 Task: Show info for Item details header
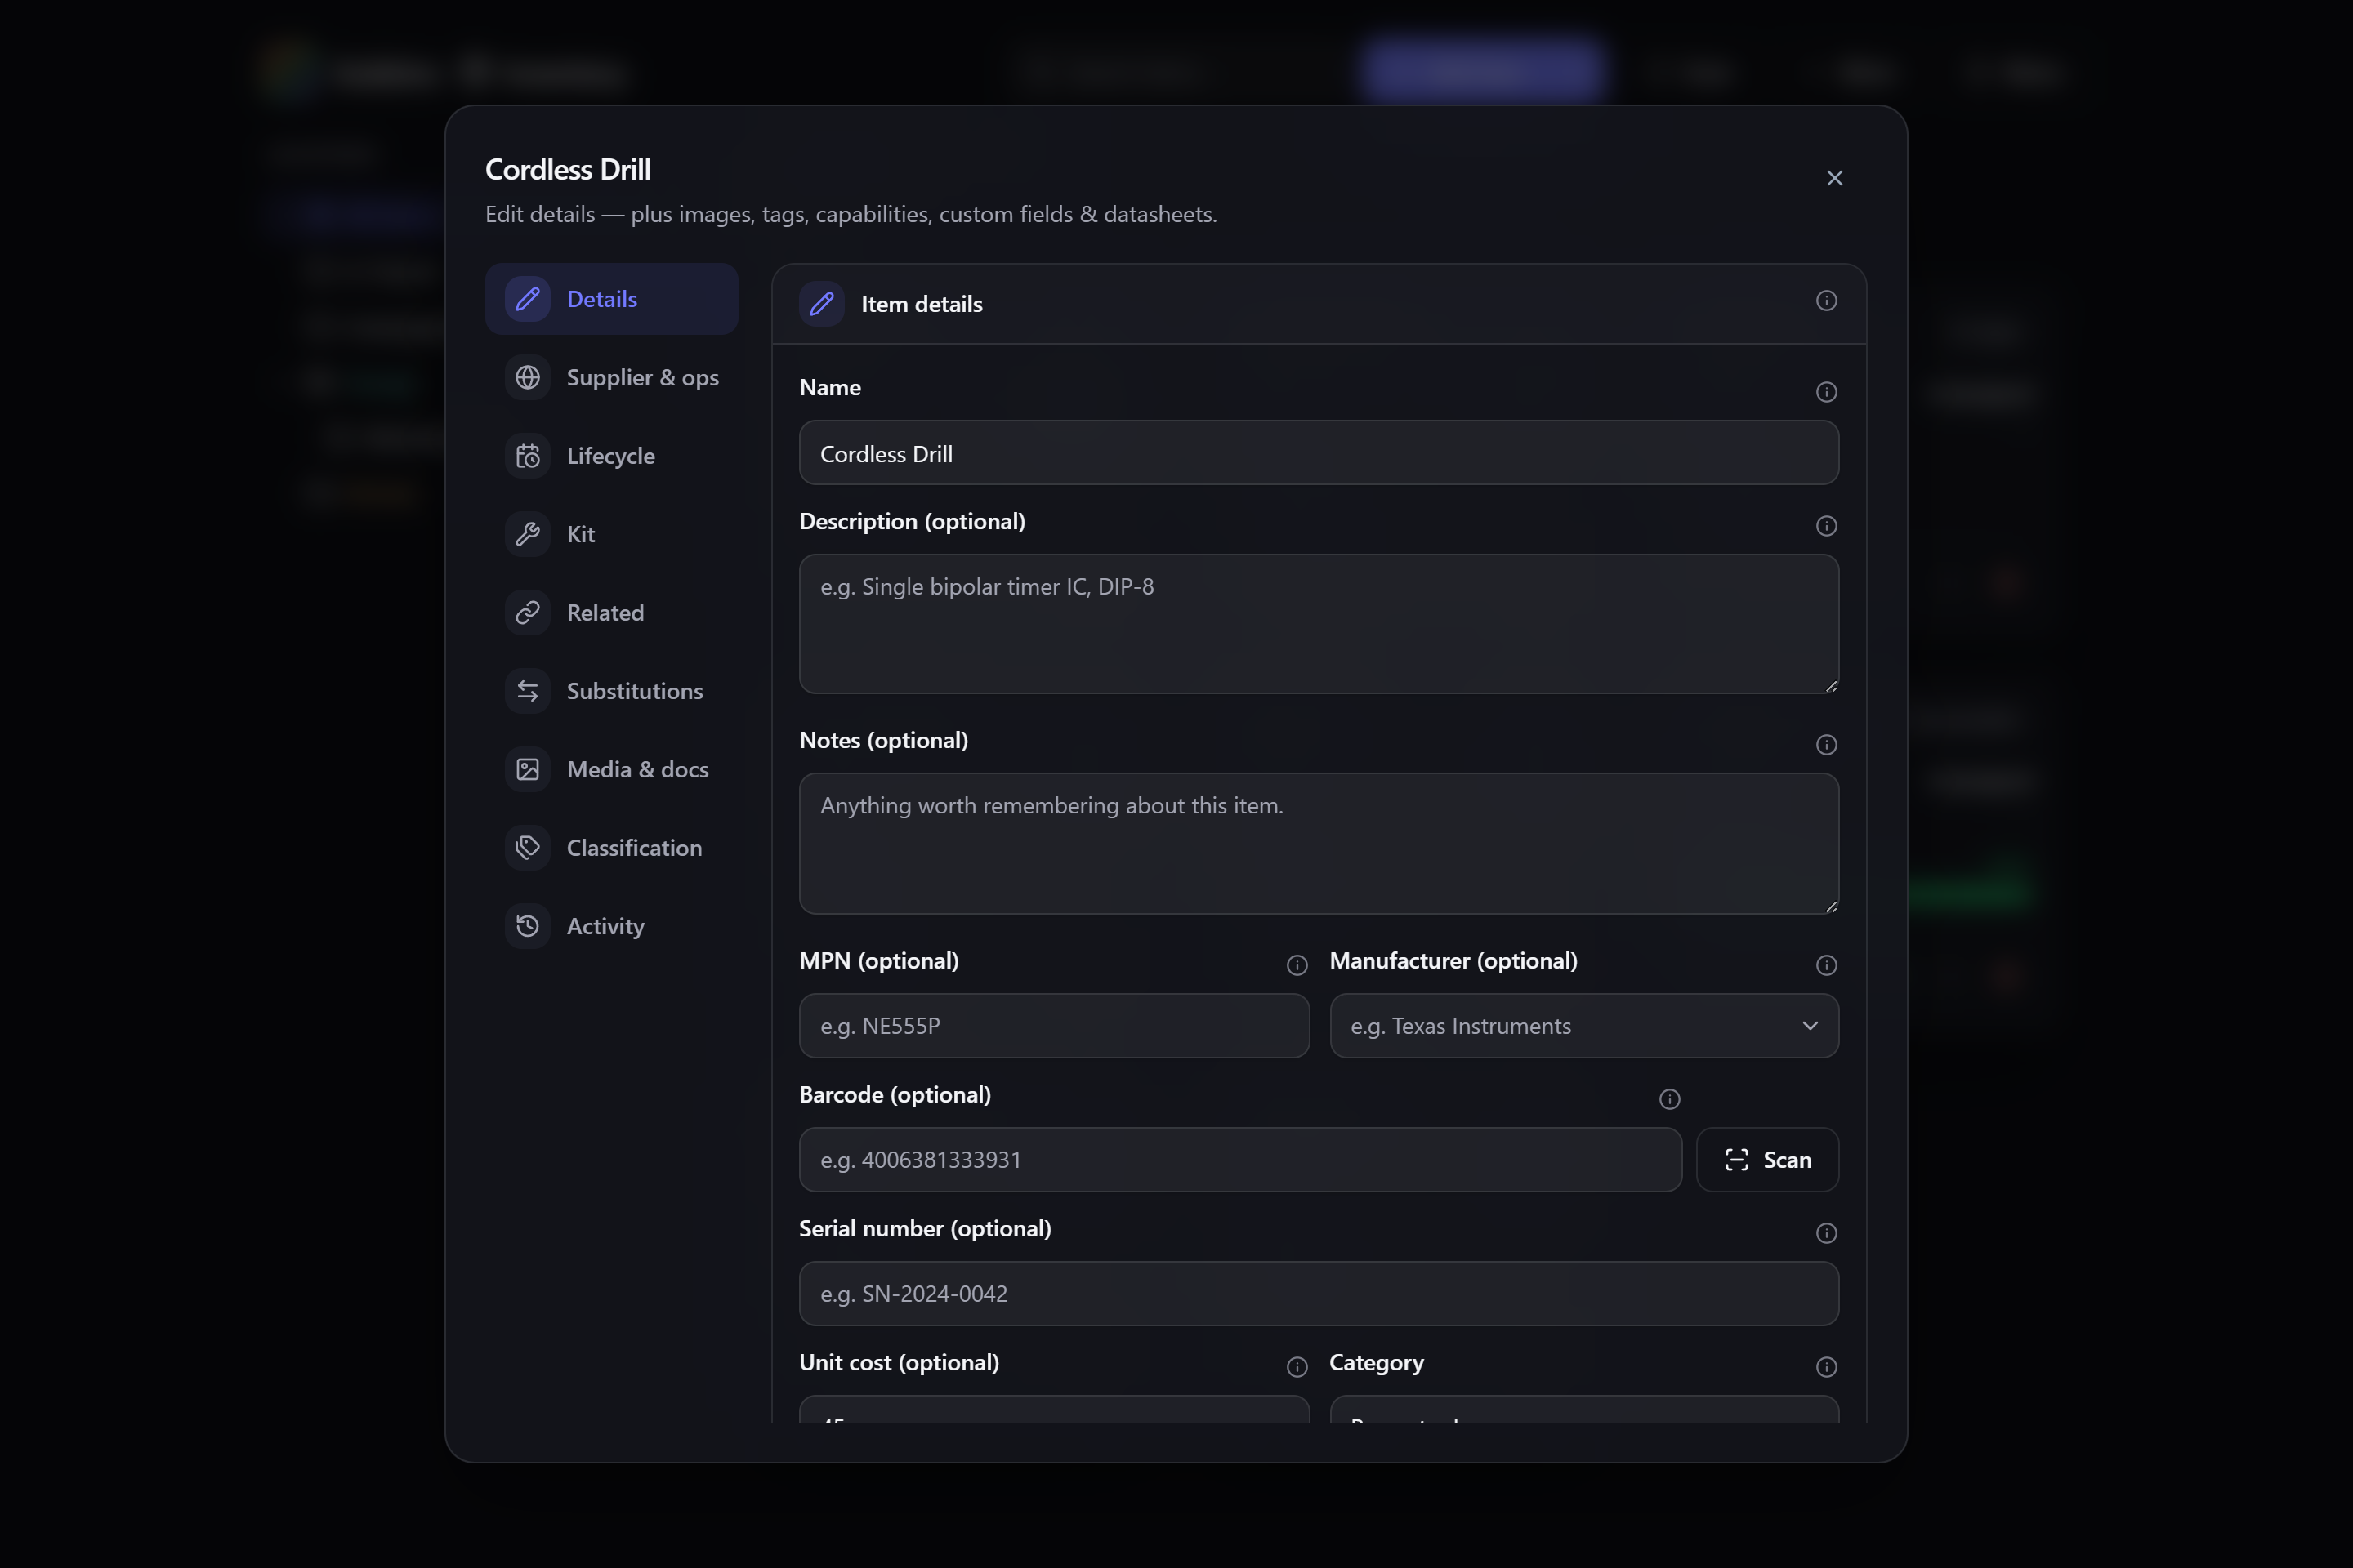[1826, 301]
